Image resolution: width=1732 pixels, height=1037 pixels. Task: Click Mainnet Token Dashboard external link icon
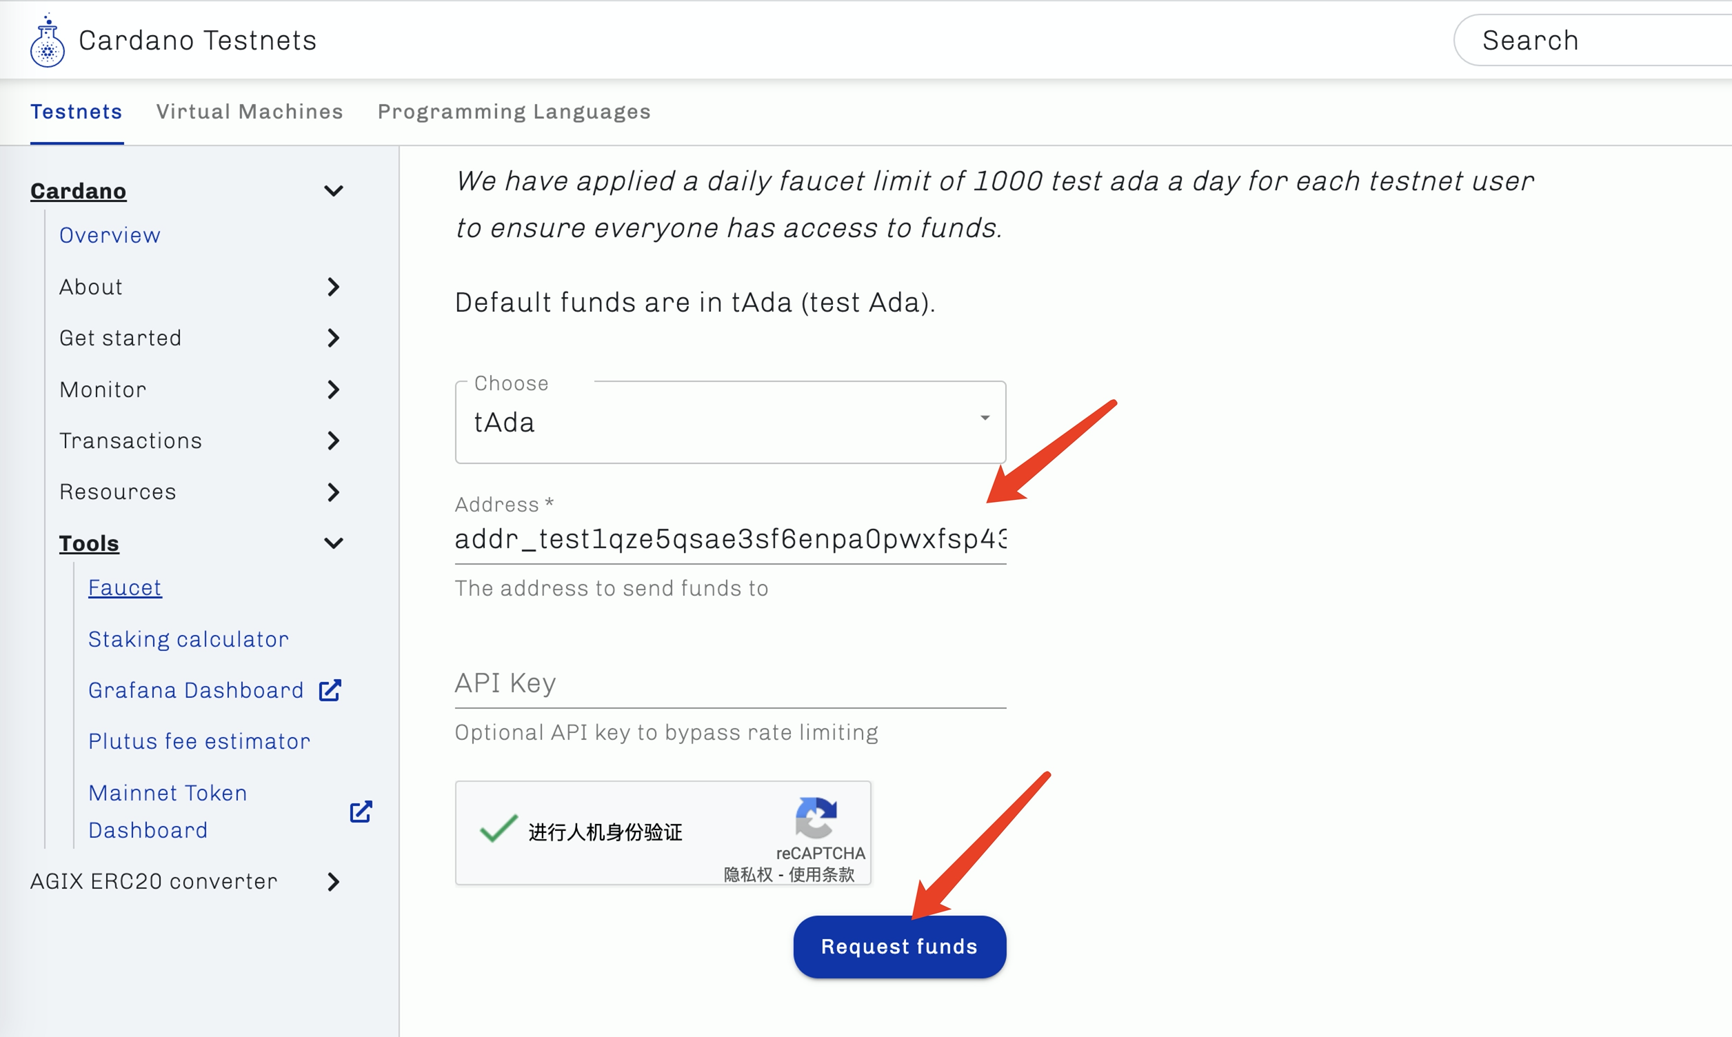click(x=361, y=812)
